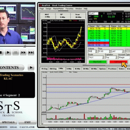Image resolution: width=130 pixels, height=130 pixels.
Task: Click the KLAC symbol input box
Action: click(x=93, y=13)
